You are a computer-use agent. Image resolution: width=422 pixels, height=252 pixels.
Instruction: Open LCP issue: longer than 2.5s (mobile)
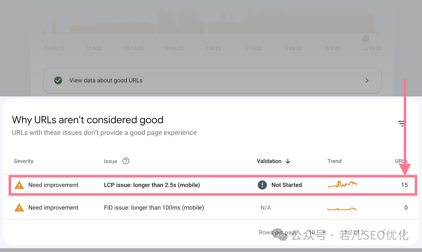tap(152, 185)
